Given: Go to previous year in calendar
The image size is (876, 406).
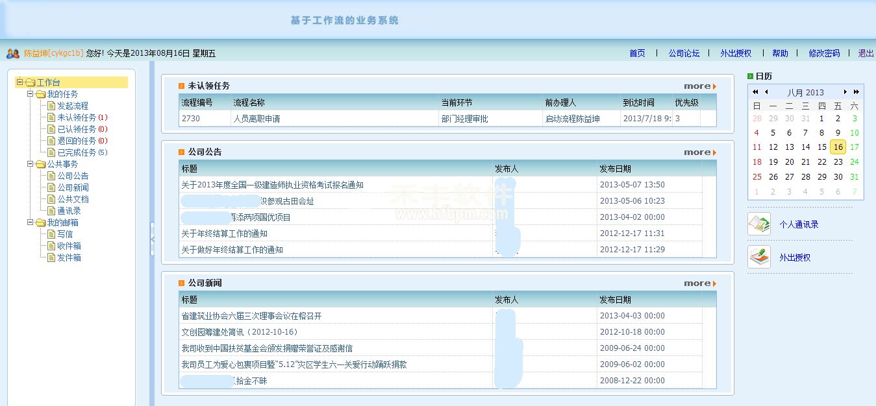Looking at the screenshot, I should (756, 92).
